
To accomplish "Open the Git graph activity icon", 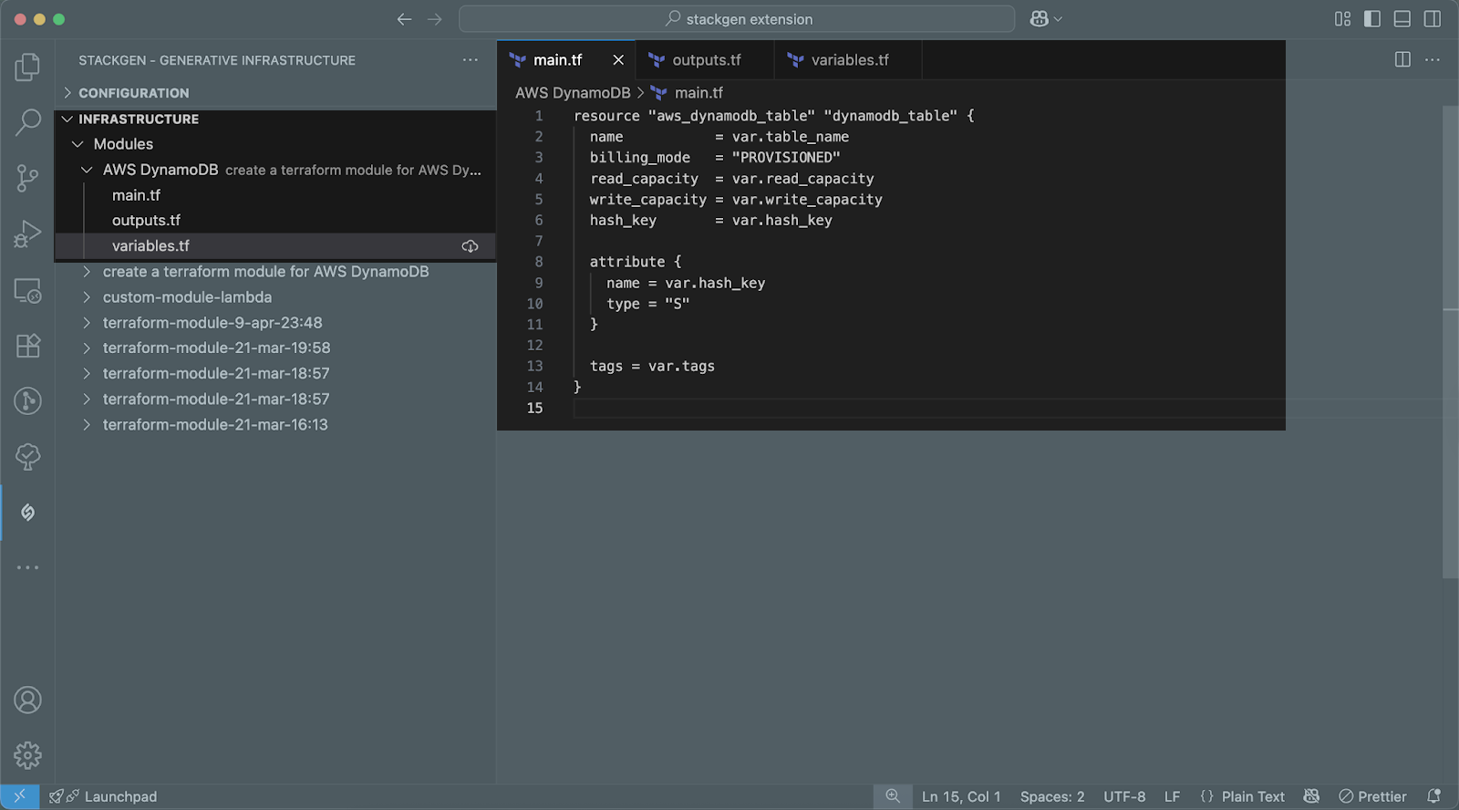I will coord(27,400).
